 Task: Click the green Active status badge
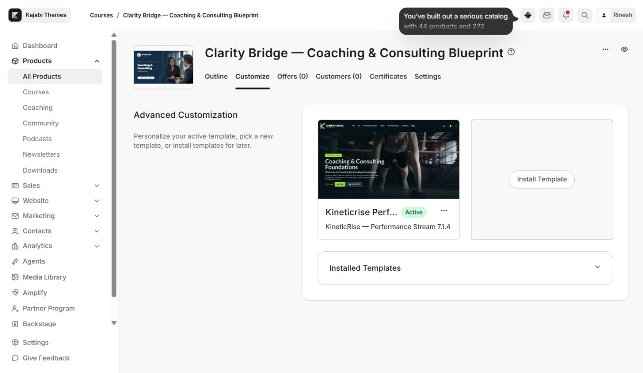[x=414, y=212]
